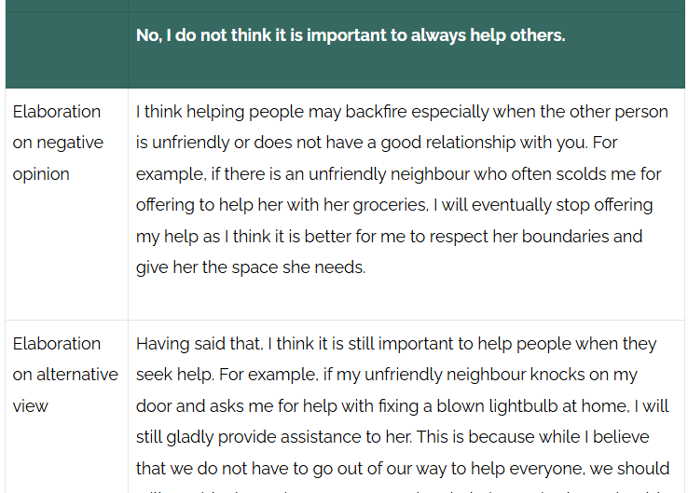The image size is (688, 493).
Task: Click the line 'give her the space she needs'
Action: pyautogui.click(x=250, y=267)
